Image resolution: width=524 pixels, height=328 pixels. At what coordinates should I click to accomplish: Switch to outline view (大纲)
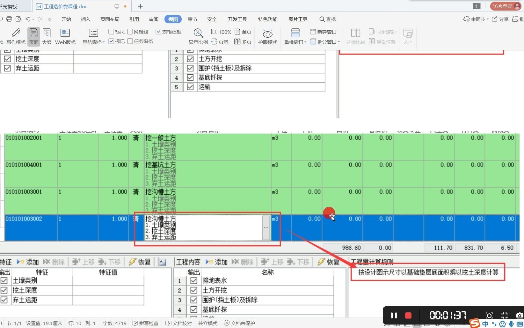tap(47, 36)
